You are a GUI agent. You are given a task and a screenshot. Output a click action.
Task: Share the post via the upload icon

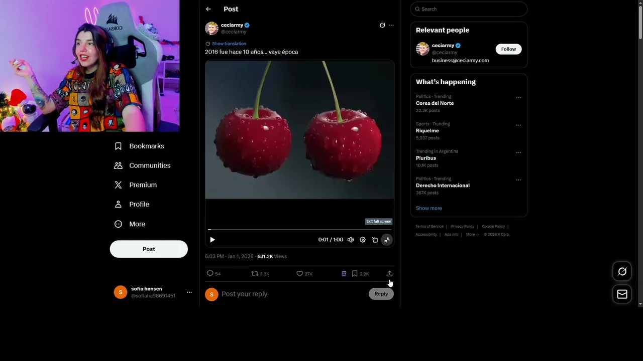point(389,274)
